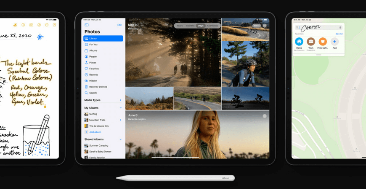
Task: Click the Select button in Photos
Action: [257, 26]
